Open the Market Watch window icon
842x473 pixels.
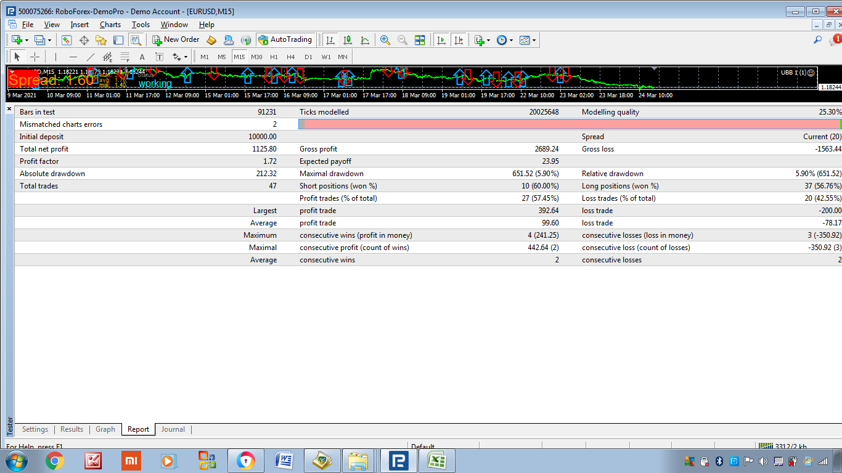tap(67, 40)
